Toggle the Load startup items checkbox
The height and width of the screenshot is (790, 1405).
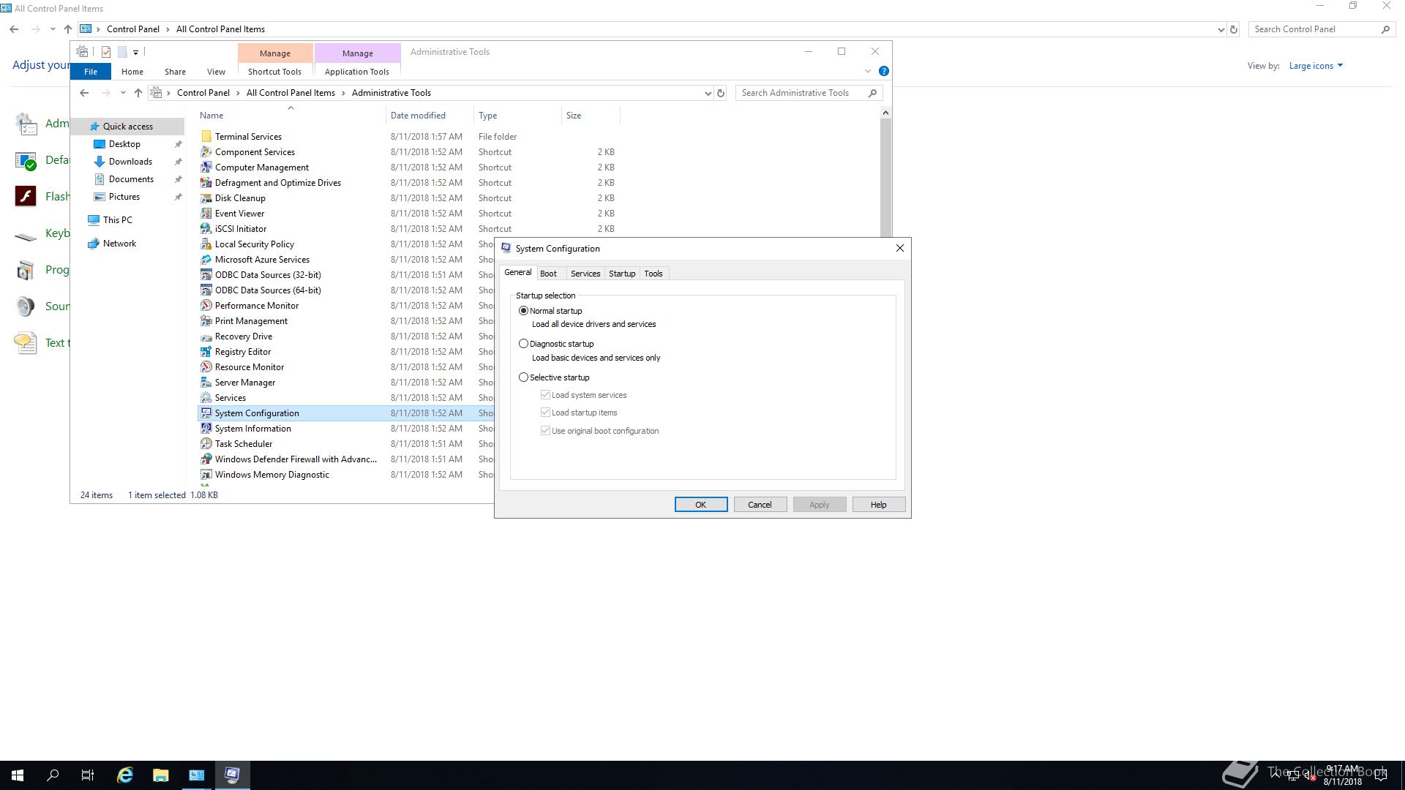coord(545,413)
